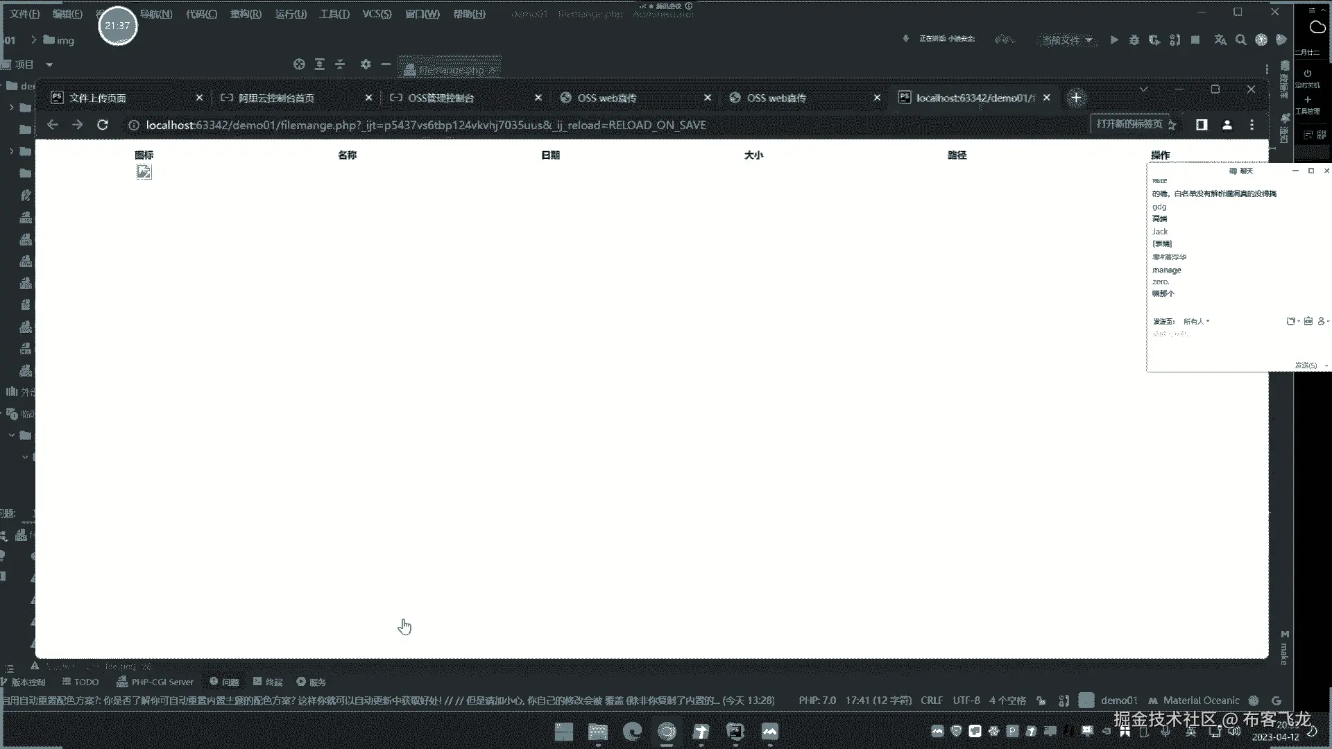Switch to 阿里云控制台首页 tab

click(276, 98)
